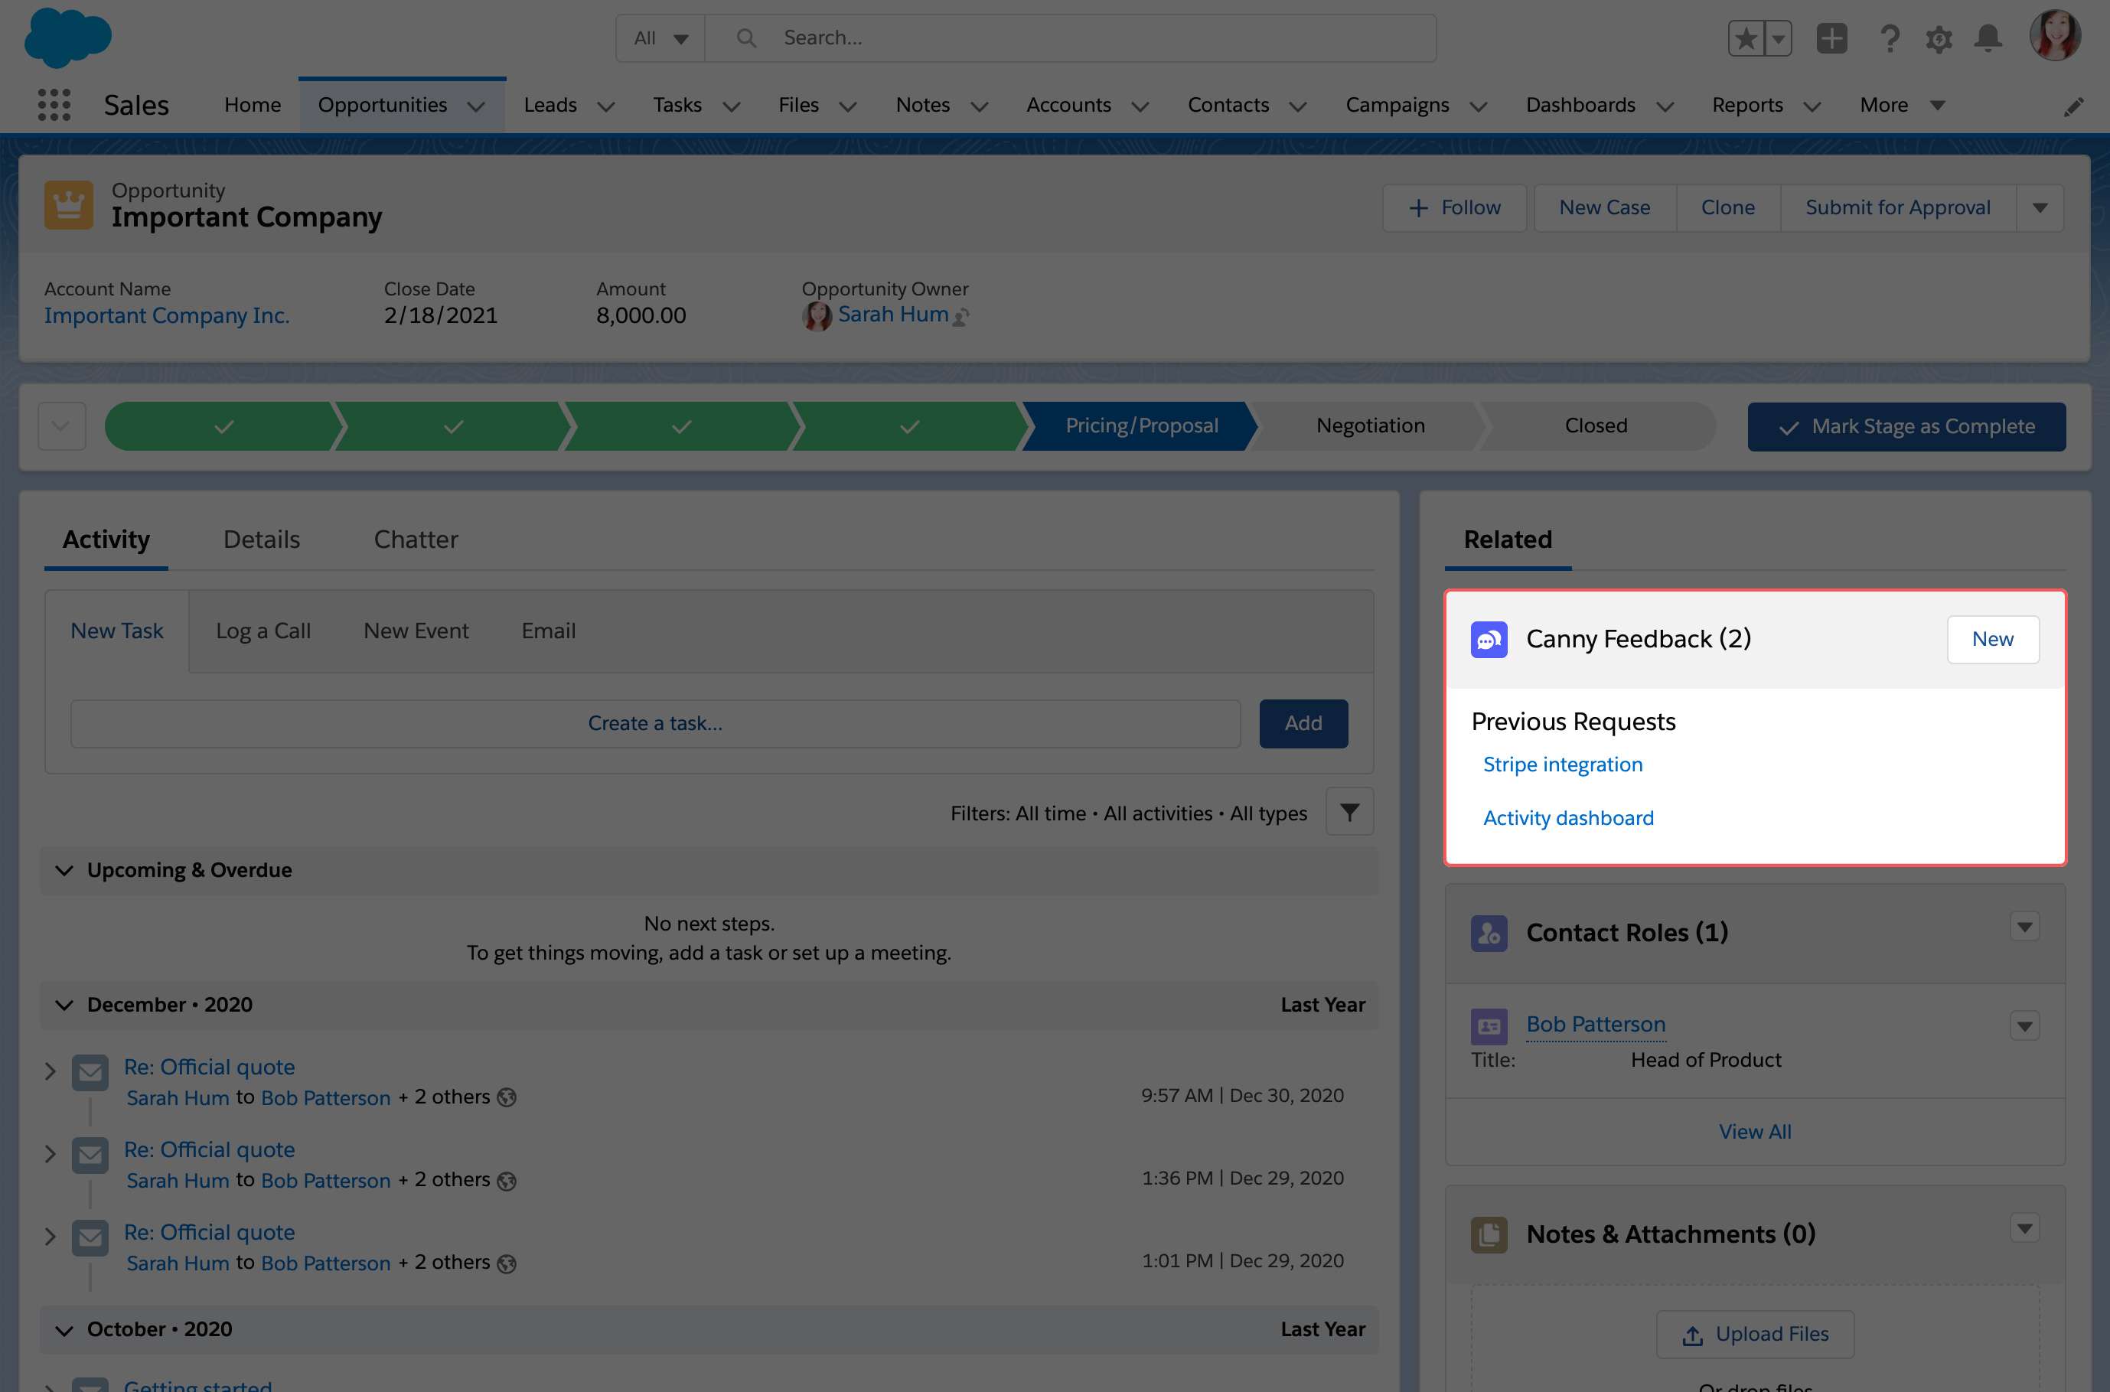Click the Salesforce cloud logo
The height and width of the screenshot is (1392, 2110).
pos(67,37)
